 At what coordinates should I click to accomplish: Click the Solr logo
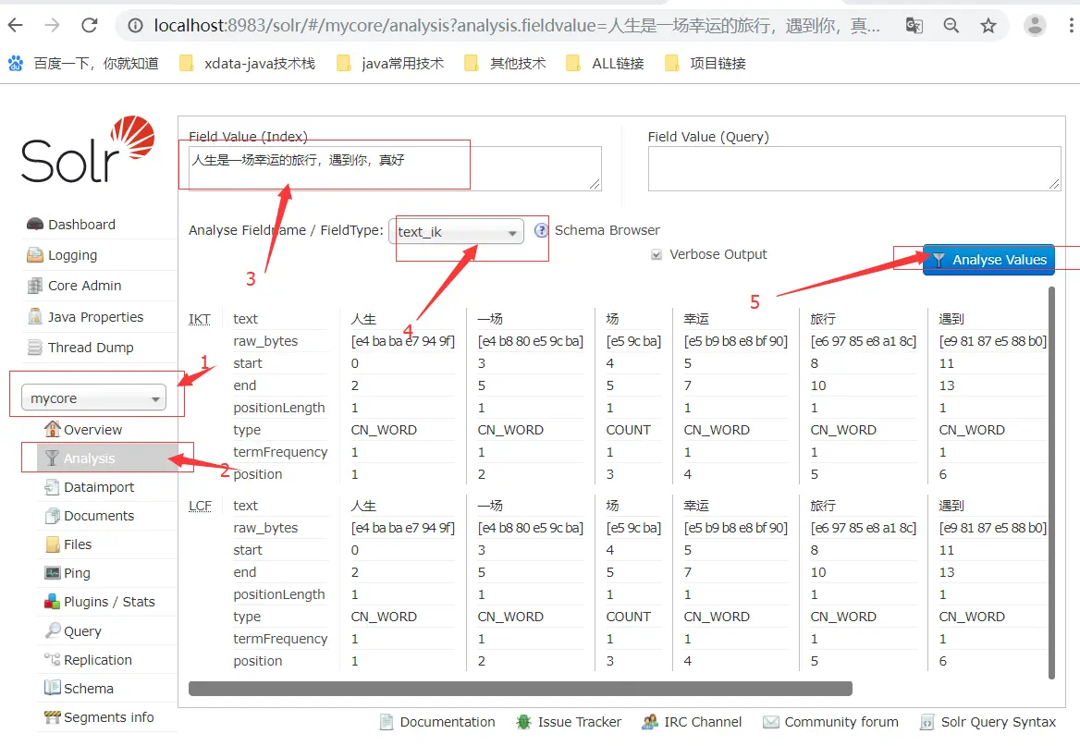point(88,149)
